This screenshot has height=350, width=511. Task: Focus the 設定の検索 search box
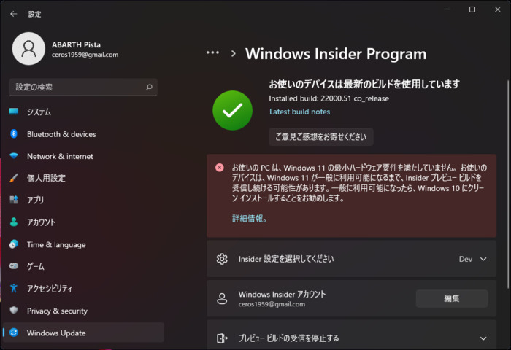83,87
